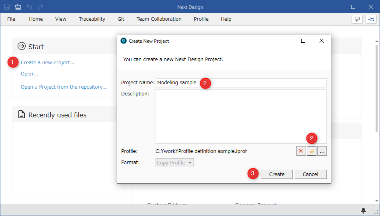
Task: Clear profile with red X icon
Action: click(301, 151)
